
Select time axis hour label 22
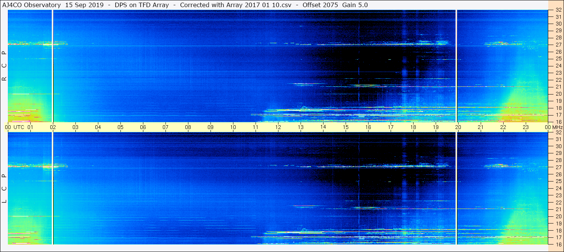503,127
